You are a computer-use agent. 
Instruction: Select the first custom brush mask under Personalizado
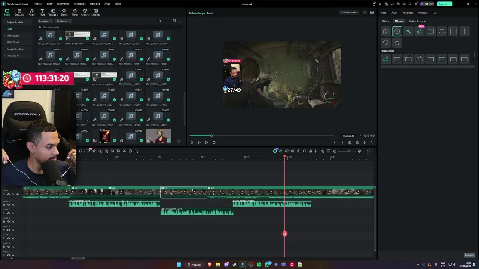(x=386, y=59)
